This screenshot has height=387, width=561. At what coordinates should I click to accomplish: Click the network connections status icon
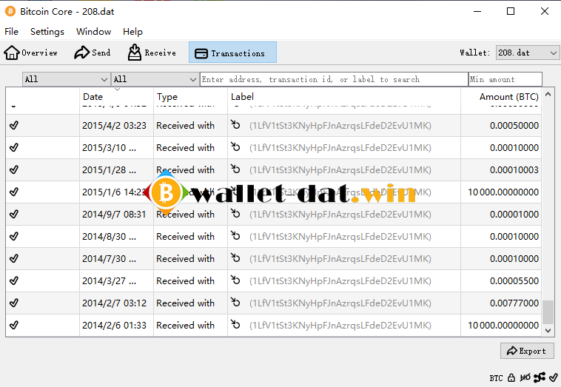[540, 377]
